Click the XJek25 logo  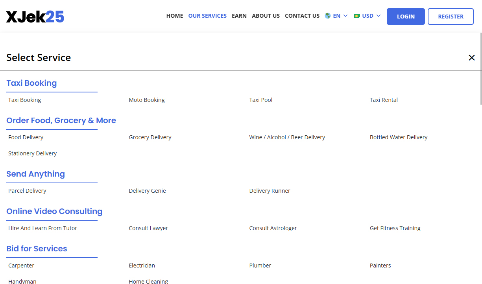(x=35, y=17)
